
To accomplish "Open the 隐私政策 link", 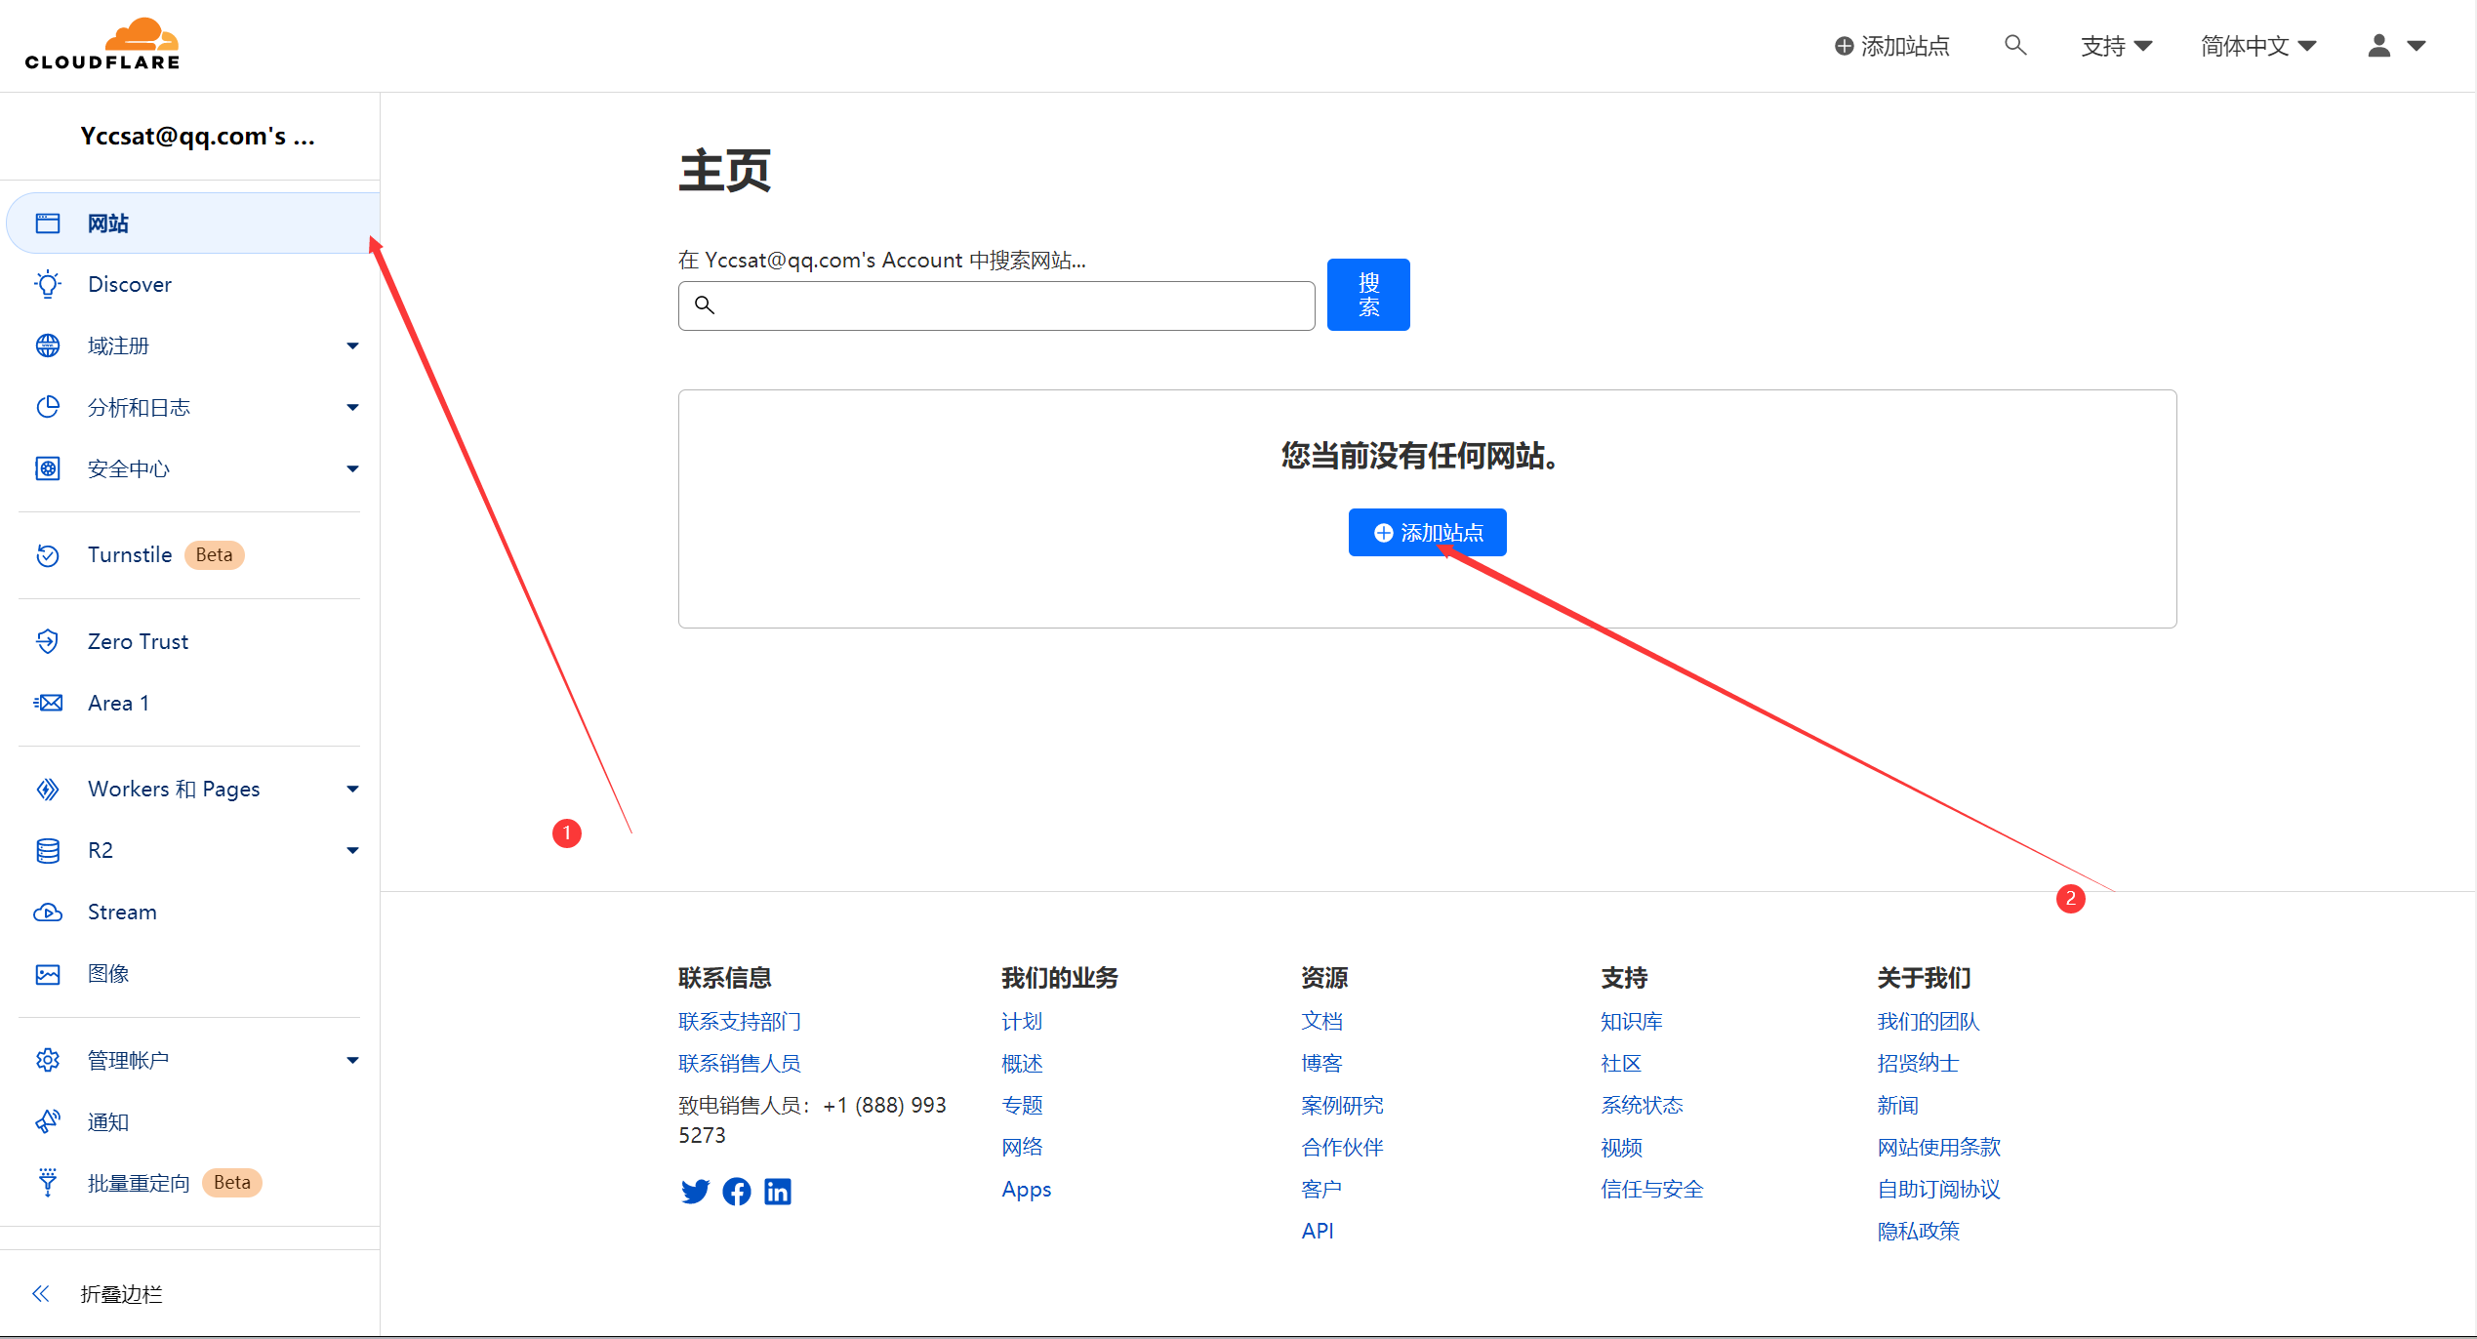I will click(1917, 1230).
